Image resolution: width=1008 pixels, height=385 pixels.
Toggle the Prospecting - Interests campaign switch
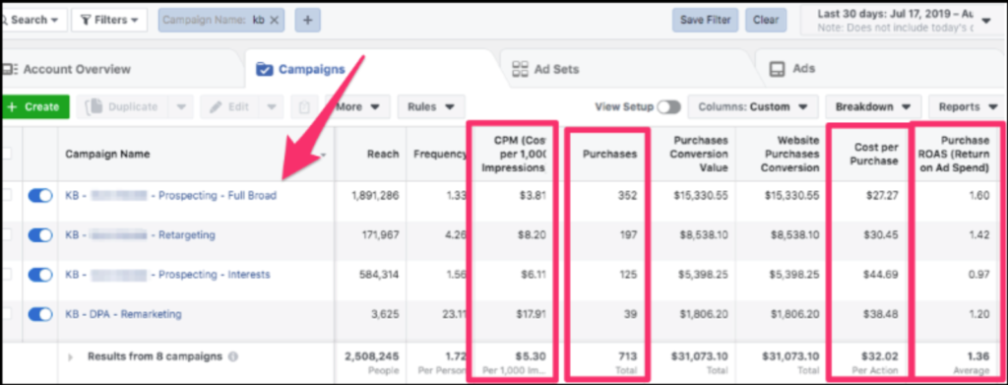[40, 275]
